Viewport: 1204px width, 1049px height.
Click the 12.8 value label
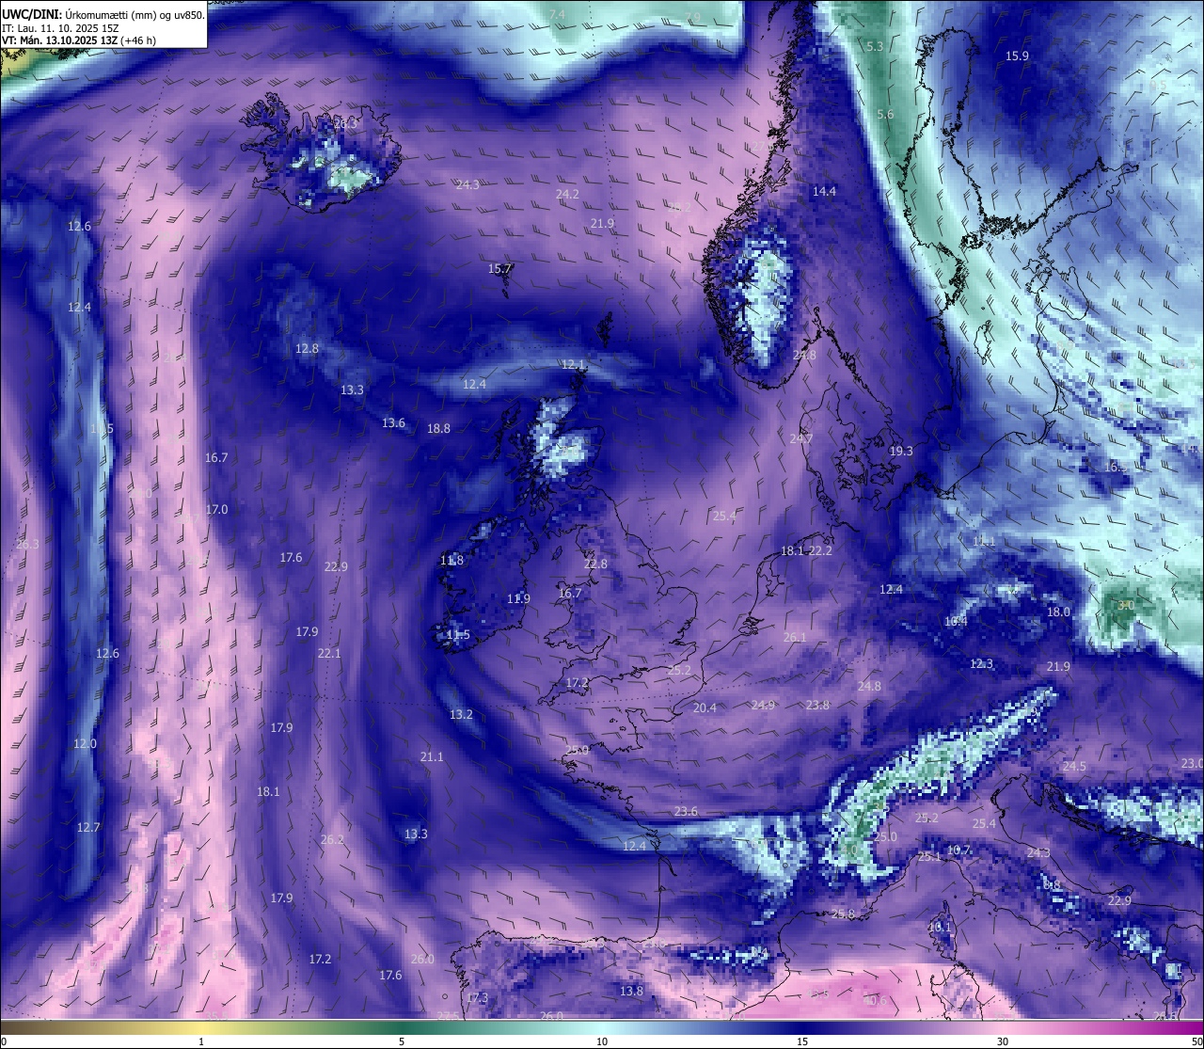click(x=307, y=348)
